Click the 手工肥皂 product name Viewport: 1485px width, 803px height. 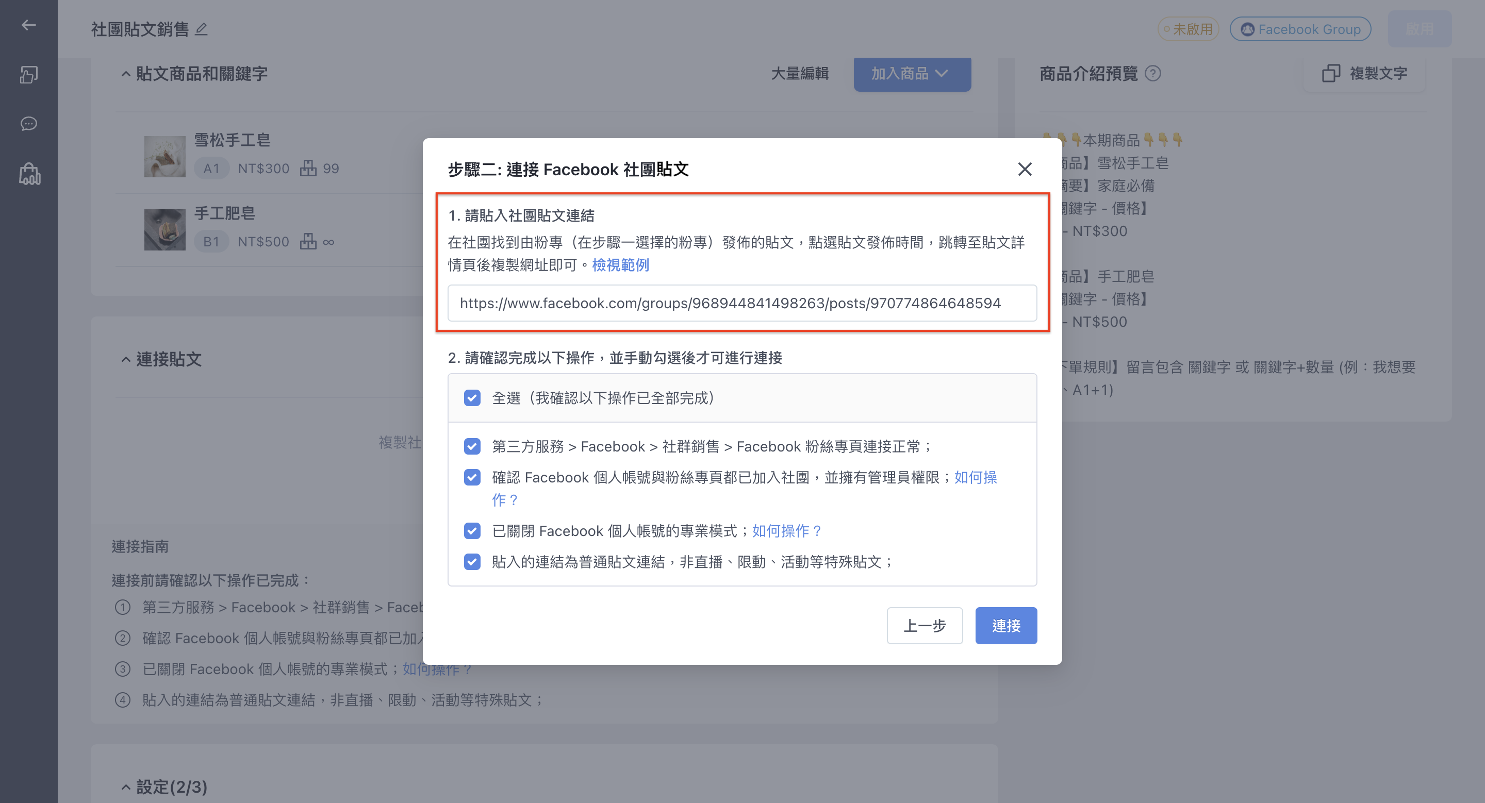(x=224, y=213)
